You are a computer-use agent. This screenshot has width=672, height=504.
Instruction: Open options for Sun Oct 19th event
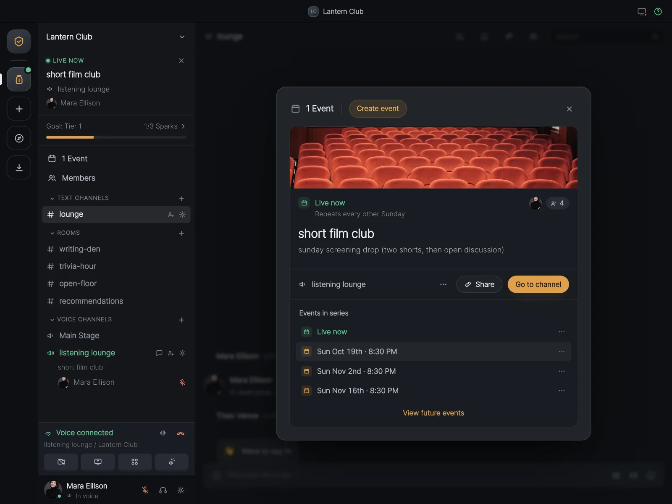pyautogui.click(x=562, y=352)
